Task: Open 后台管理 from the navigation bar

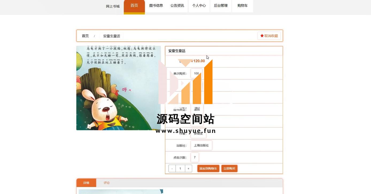Action: 221,6
